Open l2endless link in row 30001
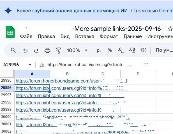 (x=86, y=125)
